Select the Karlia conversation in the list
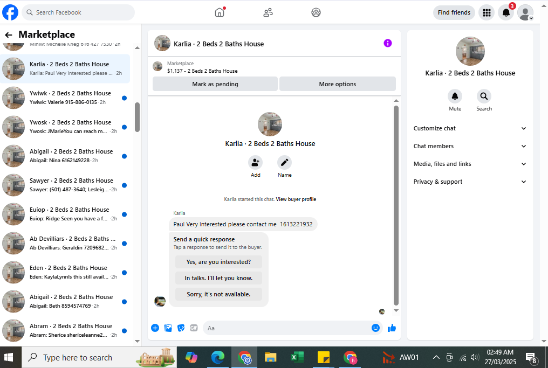548x368 pixels. click(x=65, y=69)
